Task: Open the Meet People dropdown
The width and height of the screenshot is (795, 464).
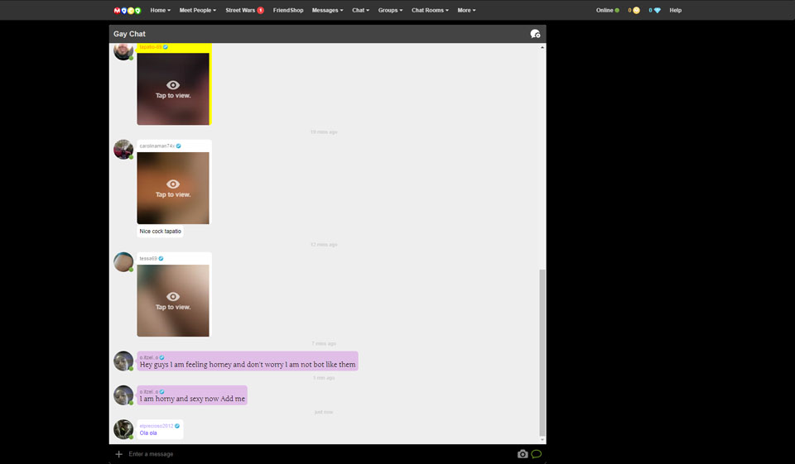Action: click(x=197, y=11)
